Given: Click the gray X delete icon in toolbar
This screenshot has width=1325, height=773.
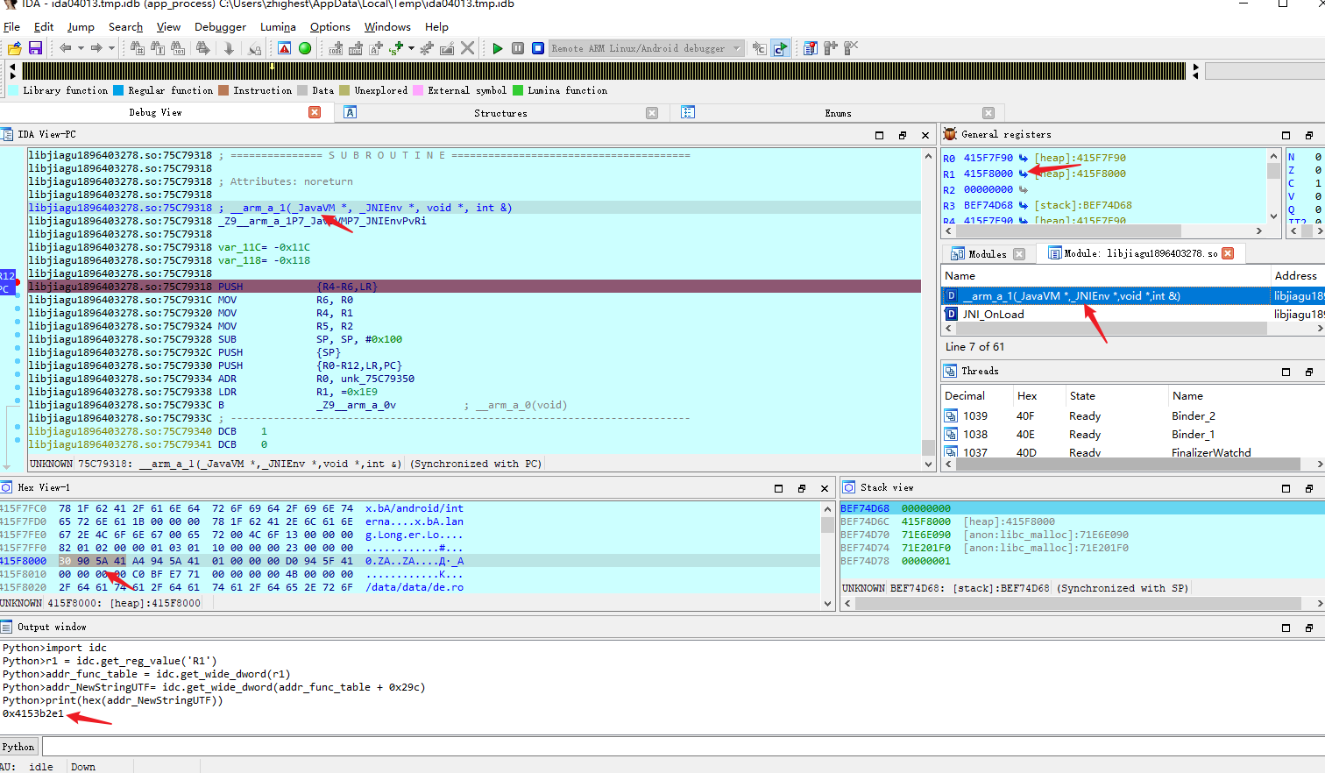Looking at the screenshot, I should coord(467,48).
